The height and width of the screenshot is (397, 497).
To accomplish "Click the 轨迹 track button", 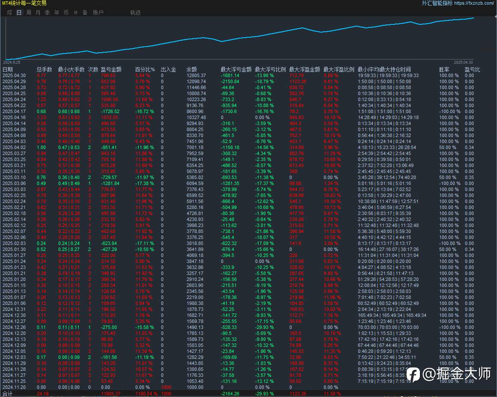I will [x=135, y=12].
